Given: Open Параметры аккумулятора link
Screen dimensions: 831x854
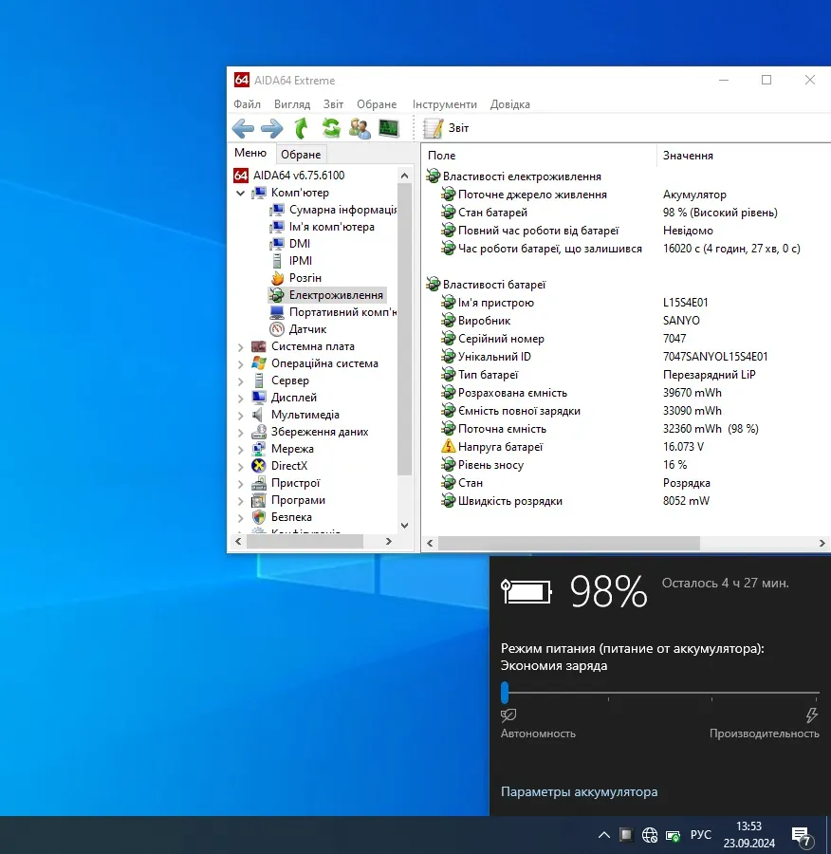Looking at the screenshot, I should (x=579, y=791).
